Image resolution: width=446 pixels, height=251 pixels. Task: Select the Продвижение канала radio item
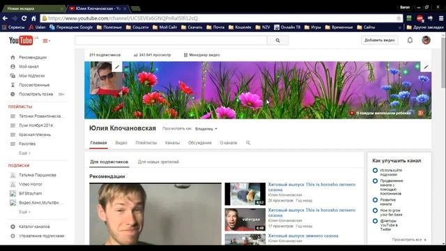375,181
